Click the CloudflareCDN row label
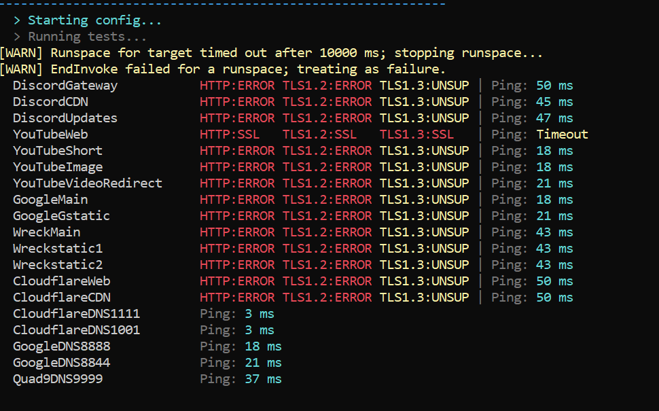659x411 pixels. tap(62, 298)
